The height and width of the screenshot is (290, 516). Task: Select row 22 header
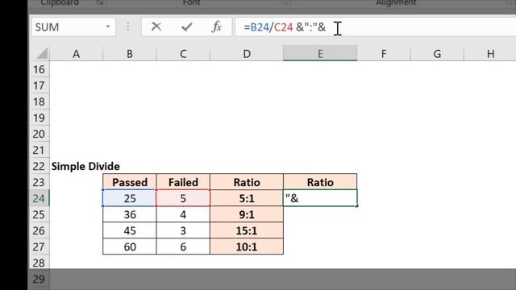point(40,166)
